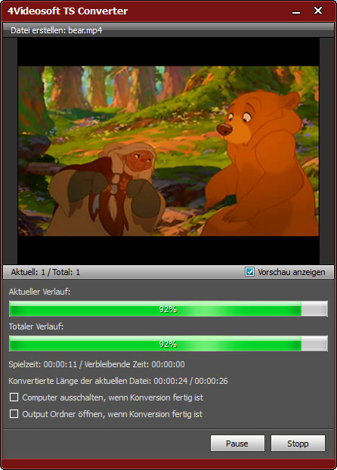The height and width of the screenshot is (470, 337).
Task: Click the Totaler Verlauf progress bar
Action: click(168, 344)
